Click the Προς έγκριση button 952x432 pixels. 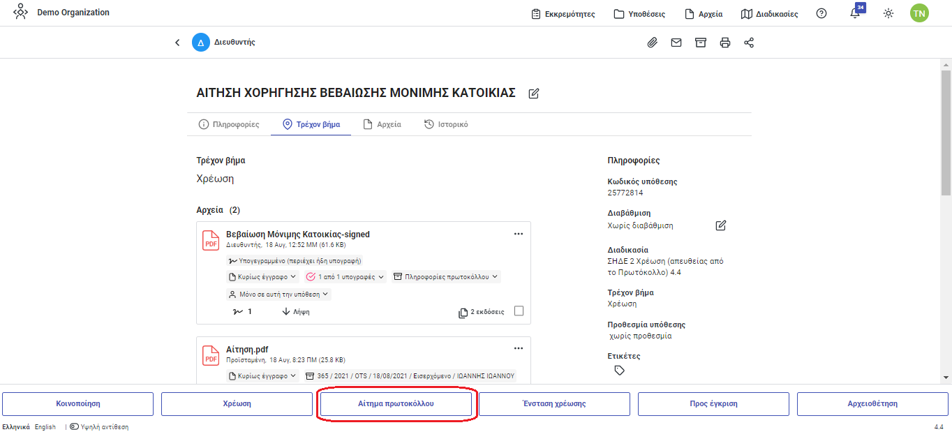click(x=713, y=403)
